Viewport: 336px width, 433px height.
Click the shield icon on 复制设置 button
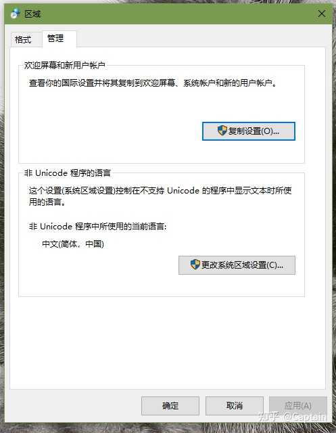[222, 131]
